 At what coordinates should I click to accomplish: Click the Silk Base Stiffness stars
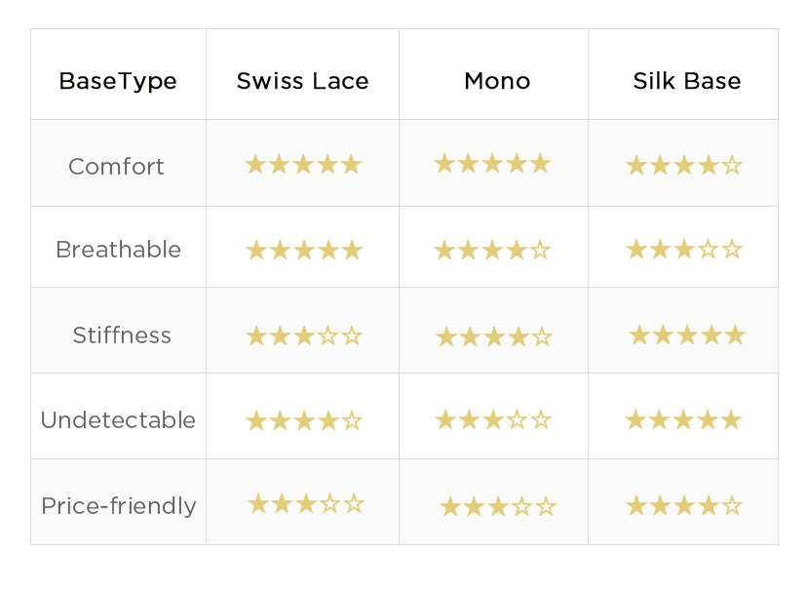(x=686, y=335)
